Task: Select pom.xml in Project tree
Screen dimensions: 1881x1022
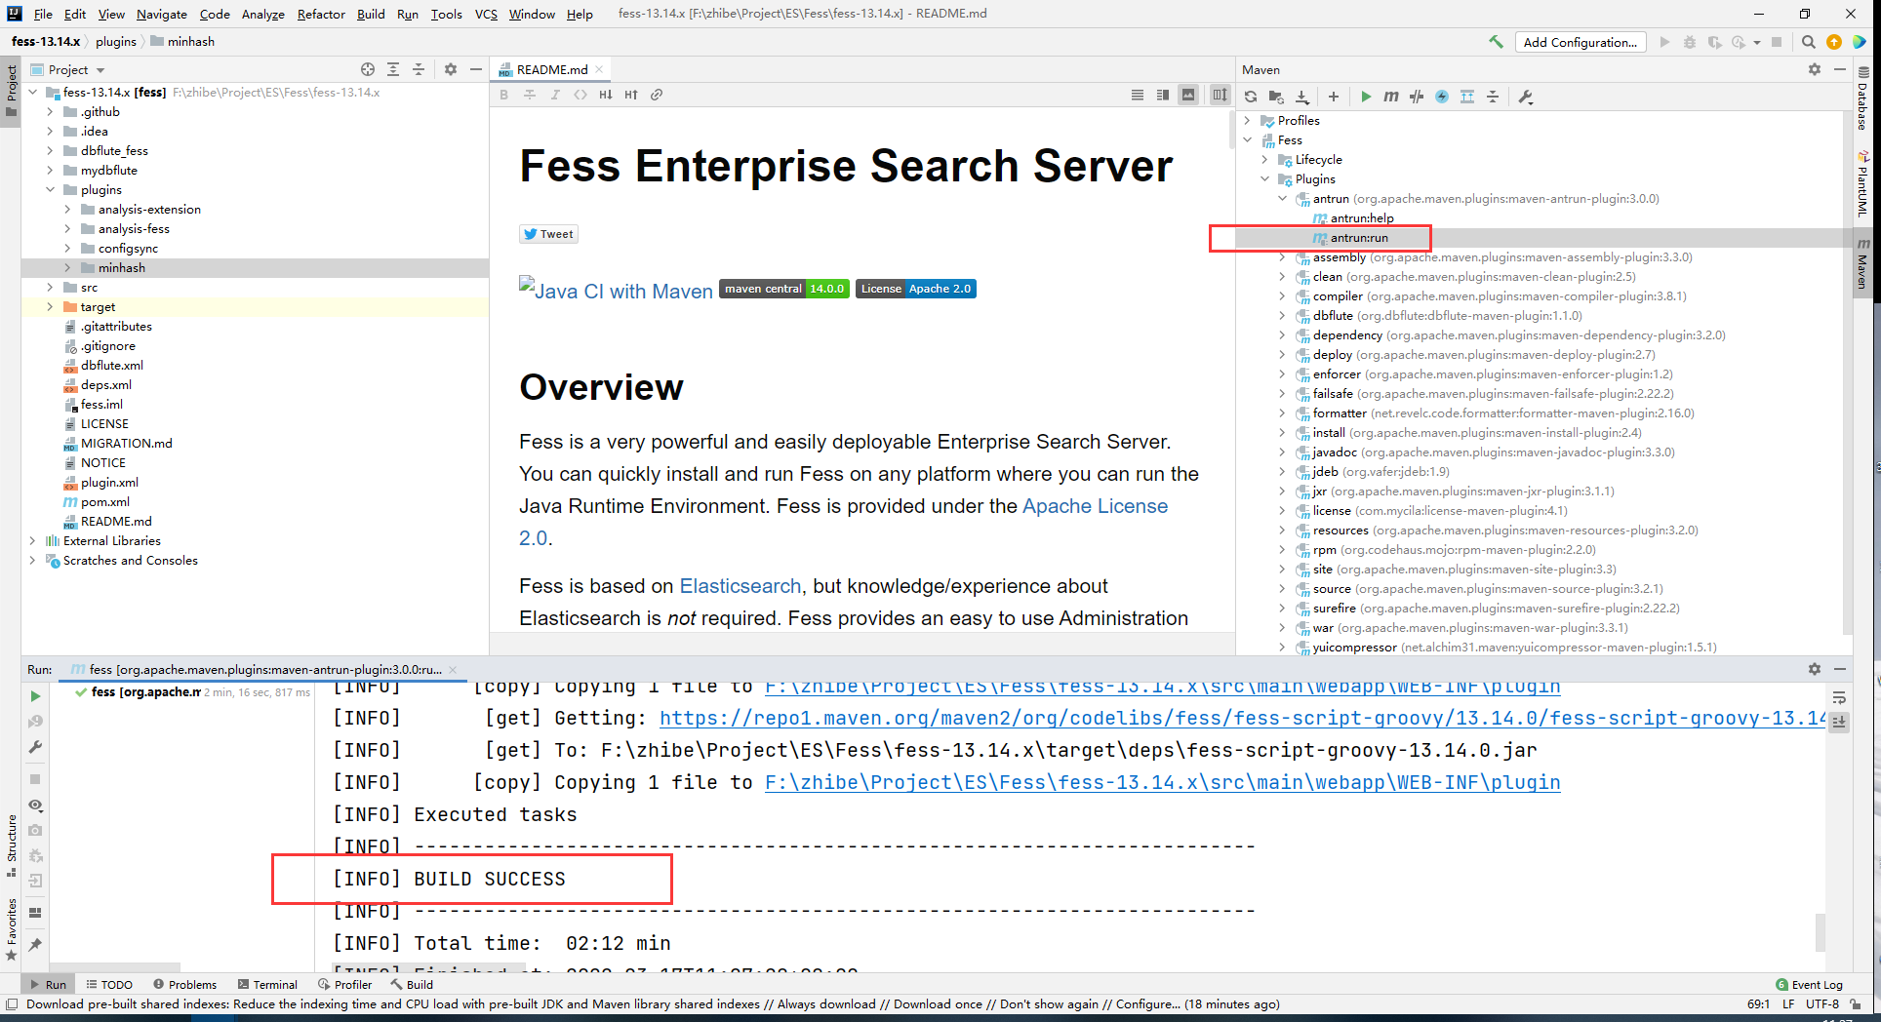Action: (105, 502)
